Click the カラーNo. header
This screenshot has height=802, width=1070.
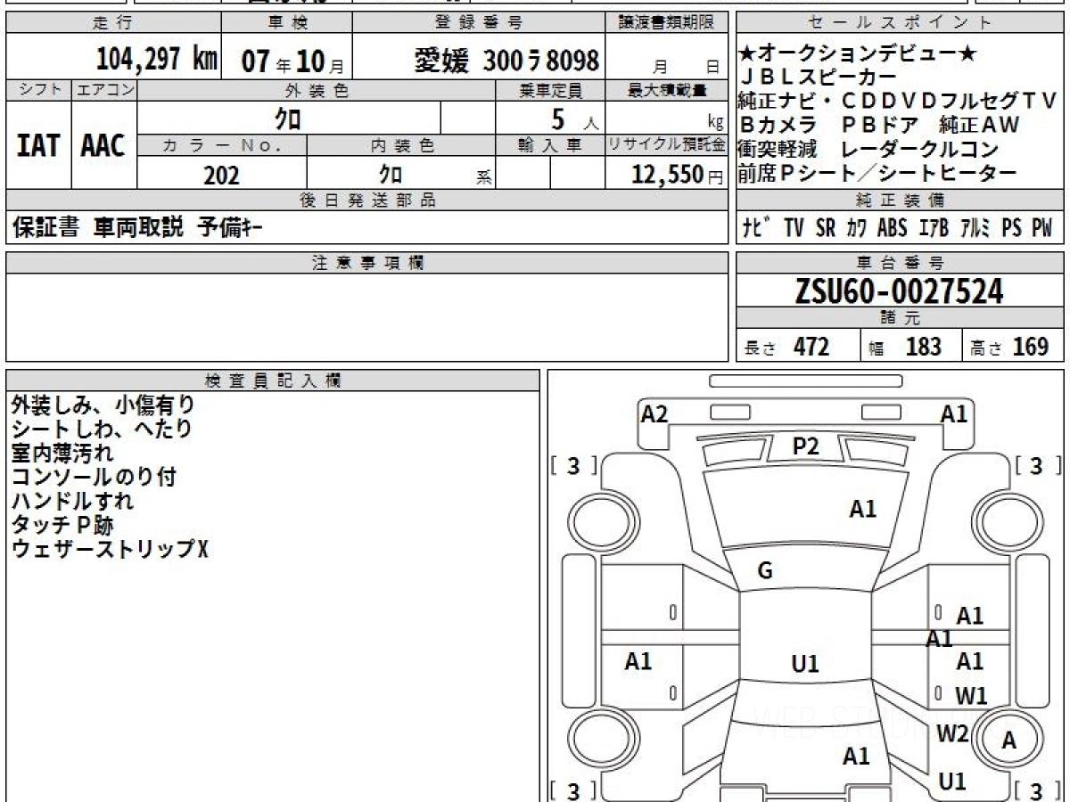(222, 144)
